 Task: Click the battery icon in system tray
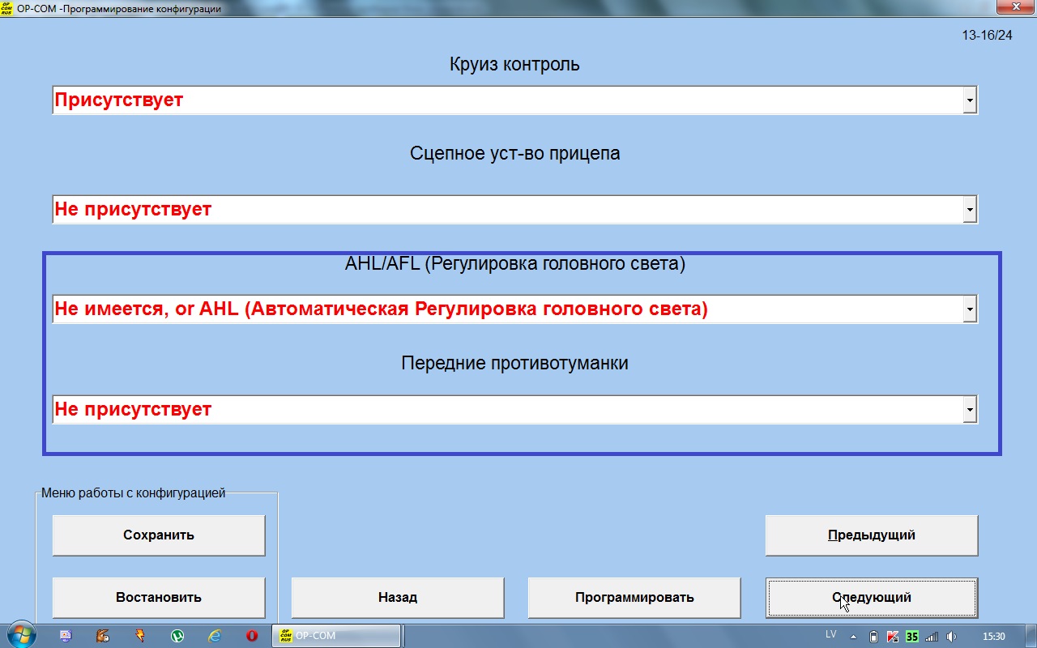click(x=873, y=637)
